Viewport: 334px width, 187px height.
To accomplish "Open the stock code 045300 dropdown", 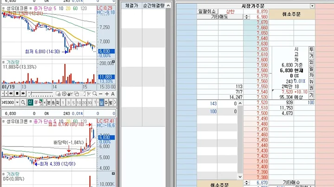I will pyautogui.click(x=18, y=102).
